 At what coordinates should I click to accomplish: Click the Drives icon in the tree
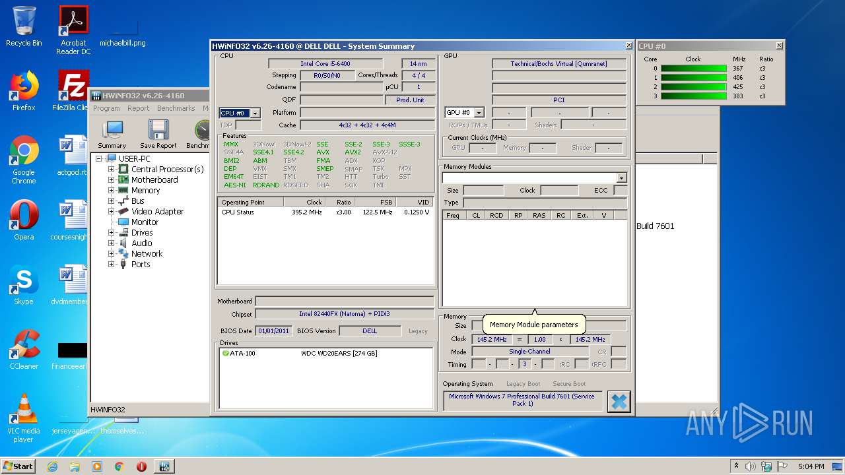[x=123, y=233]
